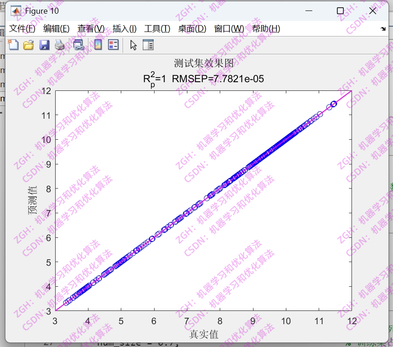
Task: Open the 工具(T) menu
Action: coord(157,29)
